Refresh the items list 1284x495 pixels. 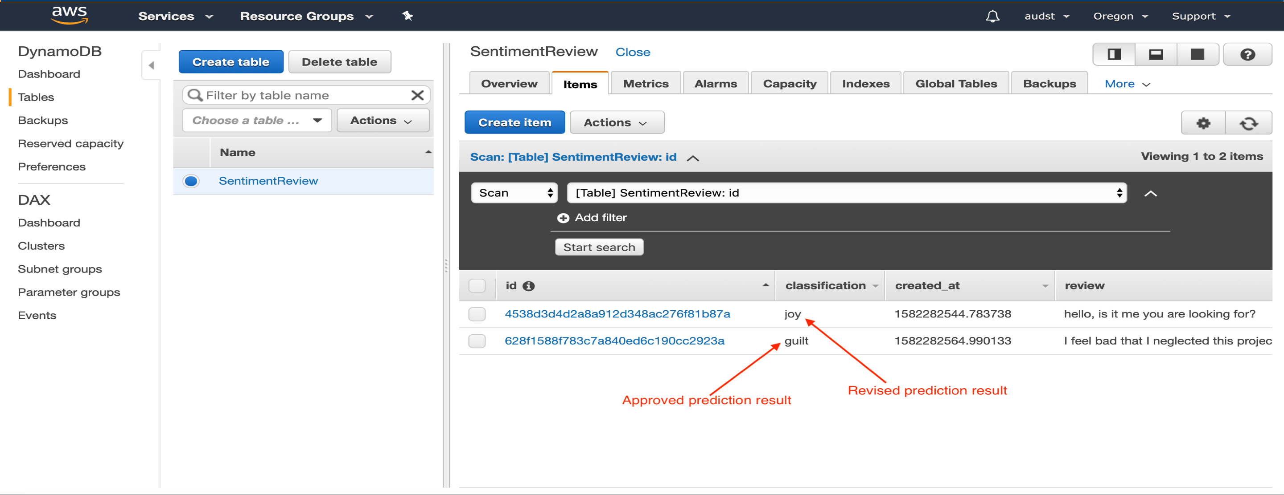point(1248,123)
